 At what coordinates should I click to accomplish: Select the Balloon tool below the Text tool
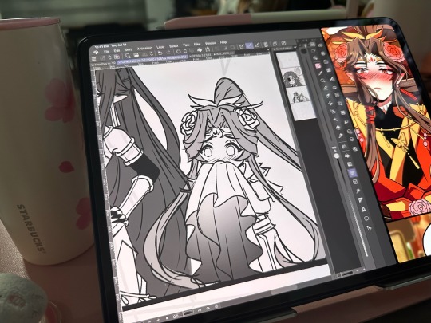coord(366,219)
